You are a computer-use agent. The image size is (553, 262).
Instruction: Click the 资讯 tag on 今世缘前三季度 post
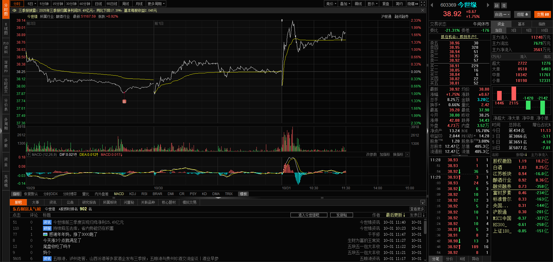(47, 222)
